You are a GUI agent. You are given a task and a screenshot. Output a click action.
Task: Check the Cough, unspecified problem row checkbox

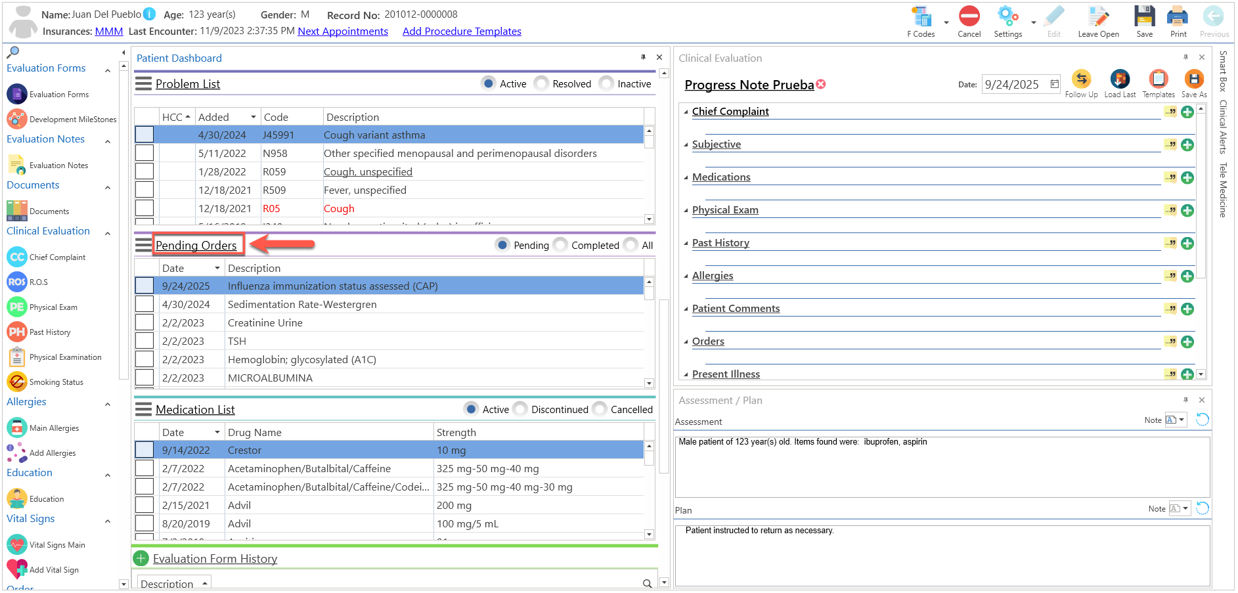144,171
